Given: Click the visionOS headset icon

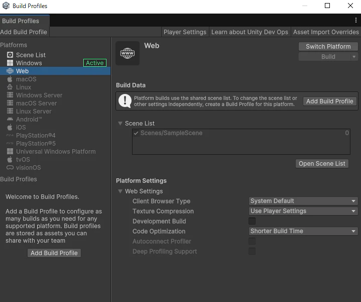Looking at the screenshot, I should 10,167.
